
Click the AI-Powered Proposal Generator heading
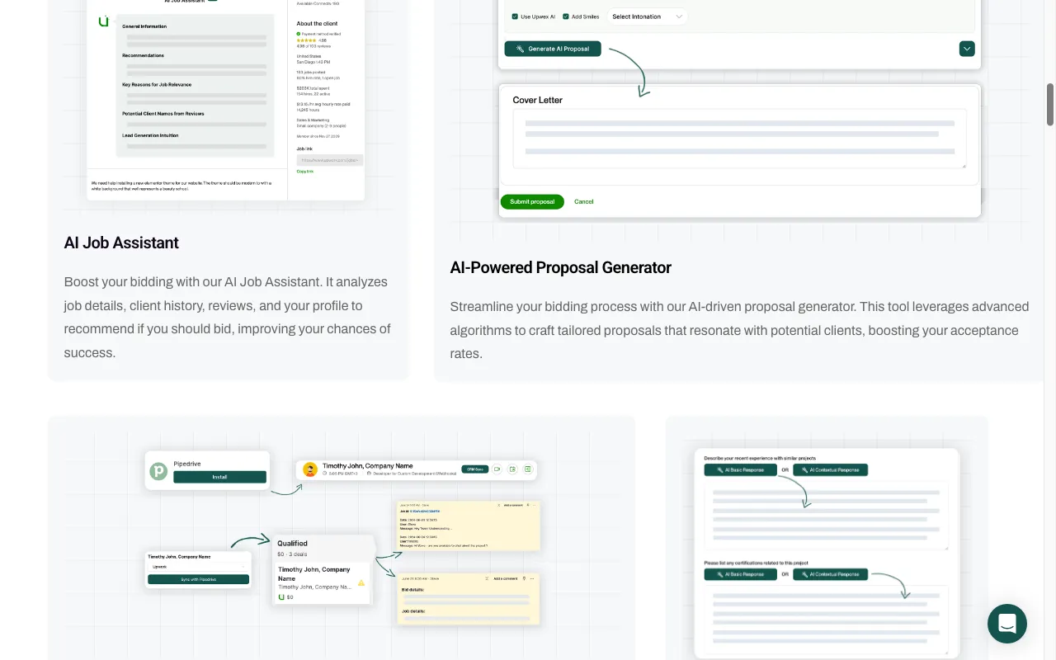point(561,267)
